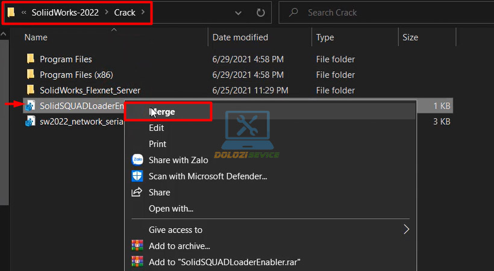Click the 1 KB size value
The width and height of the screenshot is (494, 271).
point(442,106)
